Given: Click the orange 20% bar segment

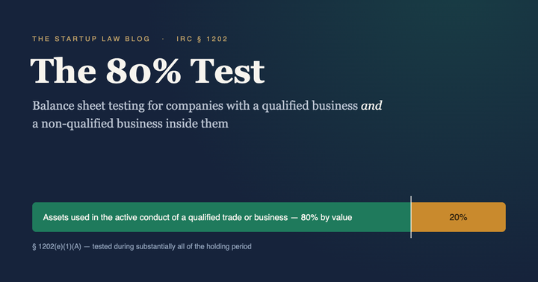Looking at the screenshot, I should [x=458, y=217].
